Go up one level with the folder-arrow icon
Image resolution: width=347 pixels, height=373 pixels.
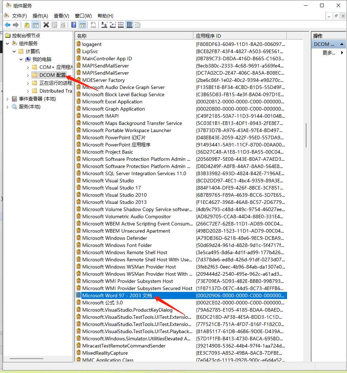coord(27,25)
